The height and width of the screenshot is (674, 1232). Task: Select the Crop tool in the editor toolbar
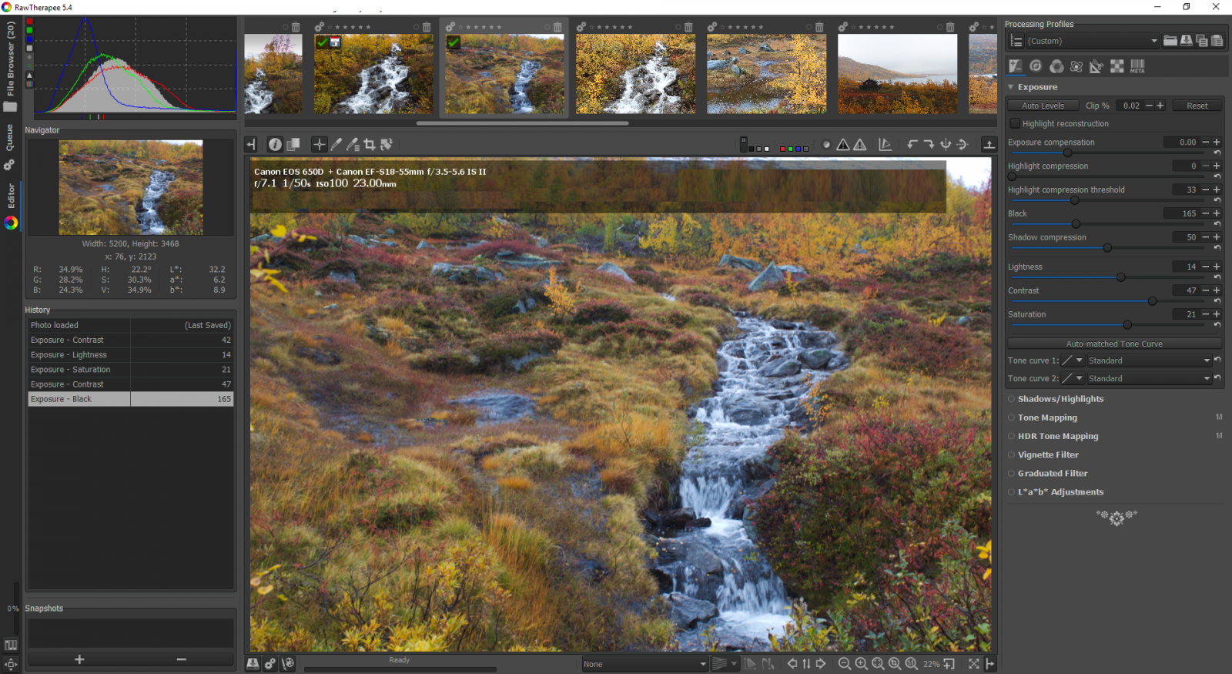[370, 145]
